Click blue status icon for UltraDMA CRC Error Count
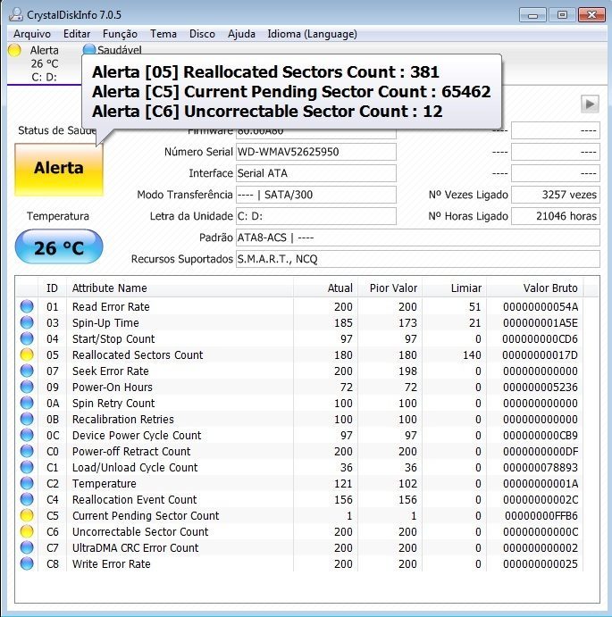 [x=27, y=547]
